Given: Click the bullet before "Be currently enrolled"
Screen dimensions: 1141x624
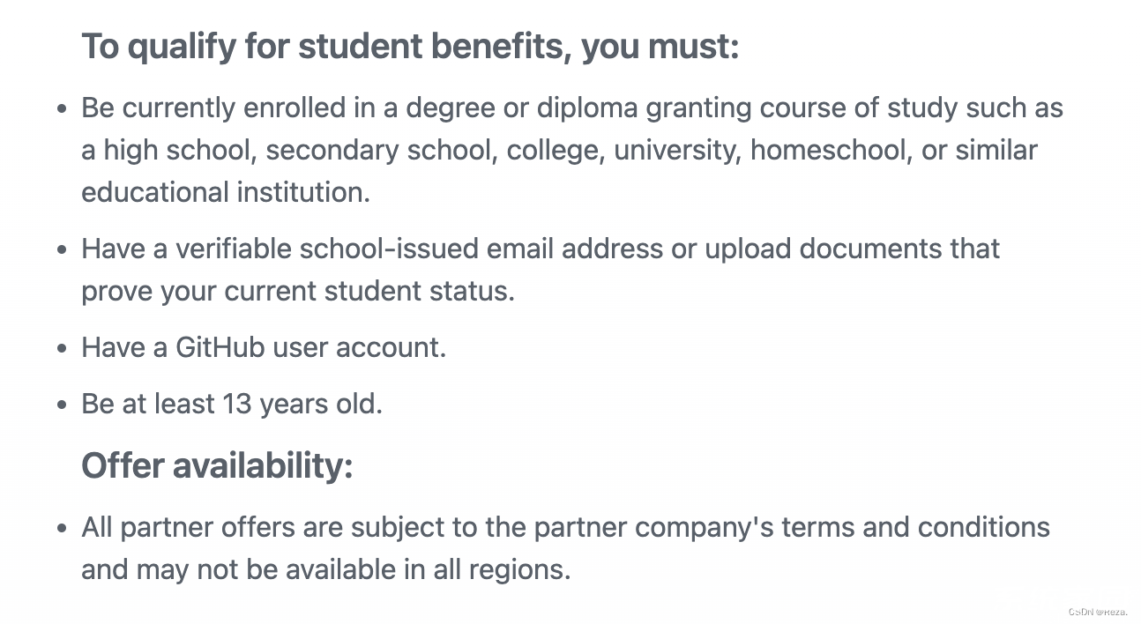Looking at the screenshot, I should (61, 109).
